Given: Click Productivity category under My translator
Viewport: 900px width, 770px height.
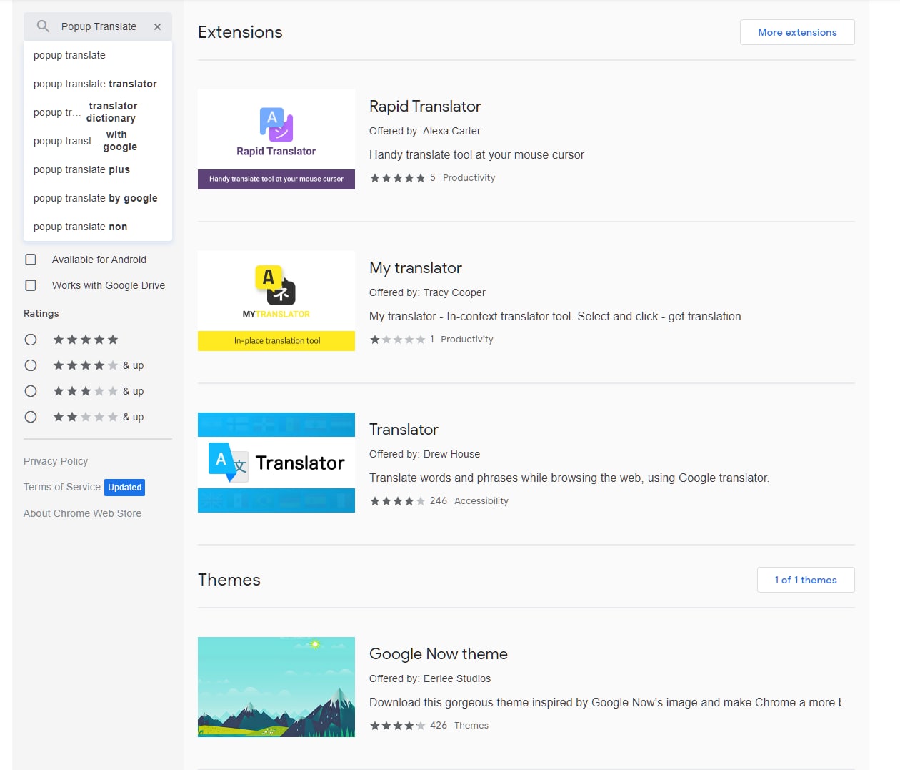Looking at the screenshot, I should (x=467, y=340).
